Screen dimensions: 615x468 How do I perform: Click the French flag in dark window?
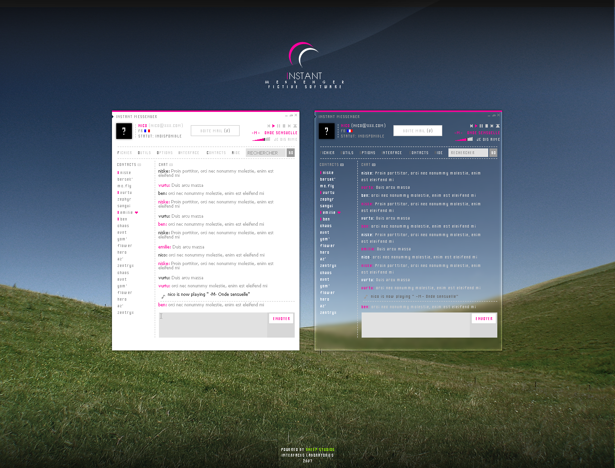coord(350,131)
